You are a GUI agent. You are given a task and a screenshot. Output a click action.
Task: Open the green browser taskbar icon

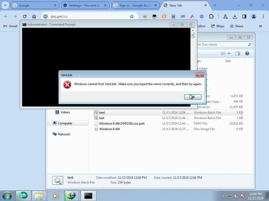tap(23, 196)
